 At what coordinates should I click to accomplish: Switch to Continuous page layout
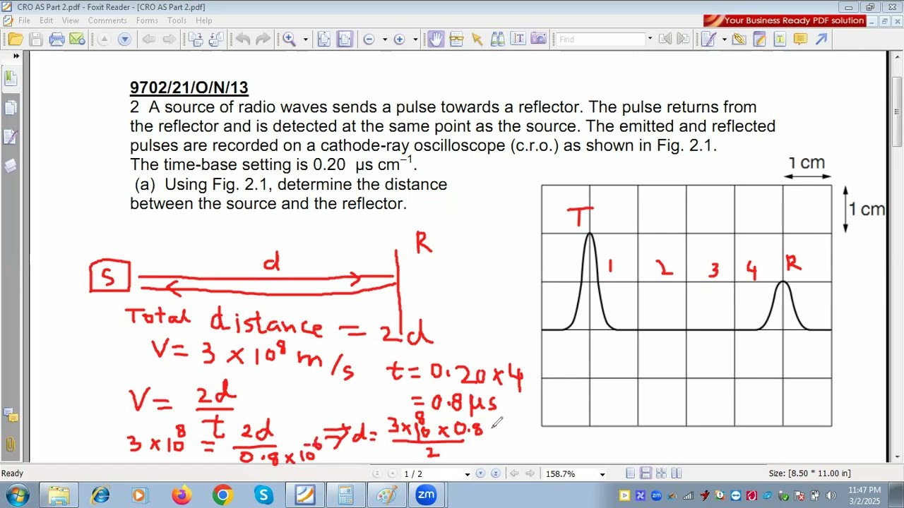coord(646,474)
